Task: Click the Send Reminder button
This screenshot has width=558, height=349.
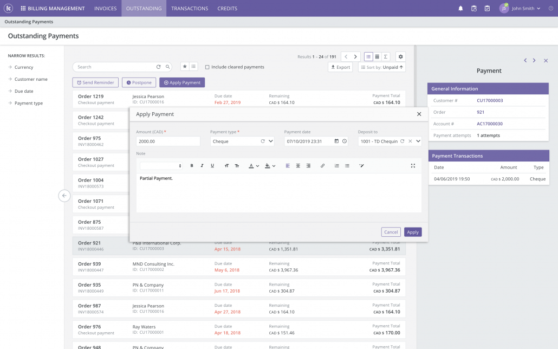Action: 95,82
